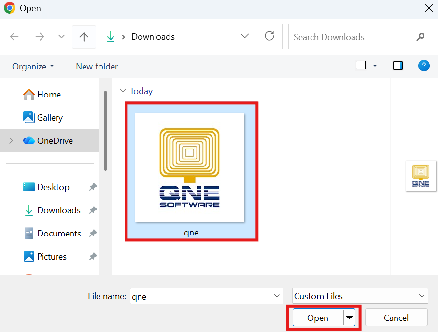The height and width of the screenshot is (332, 438).
Task: Click the pin icon beside Pictures
Action: click(x=93, y=256)
